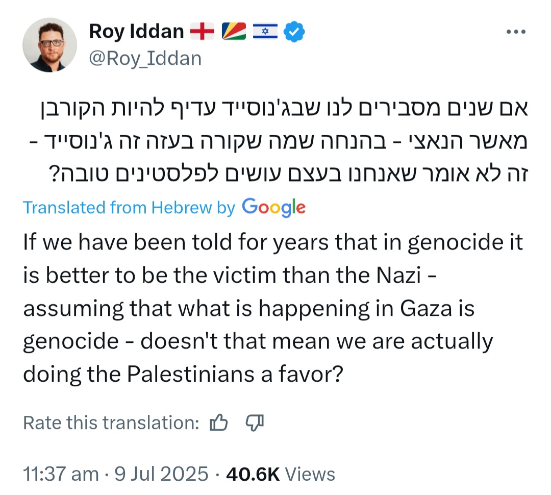Click the Seychelles flag emoji
551x495 pixels.
[234, 32]
